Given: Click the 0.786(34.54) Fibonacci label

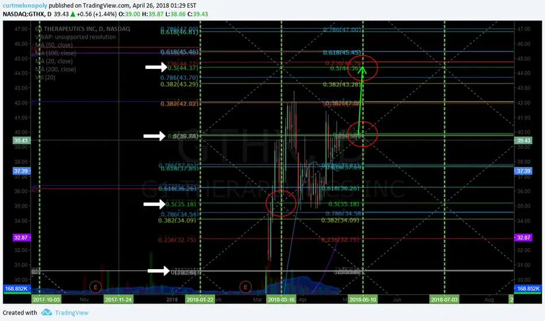Looking at the screenshot, I should tap(180, 214).
